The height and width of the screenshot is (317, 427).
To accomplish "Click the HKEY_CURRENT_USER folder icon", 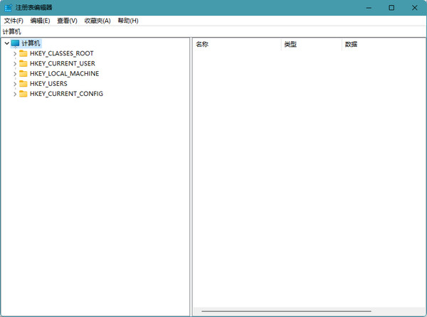I will [x=23, y=63].
